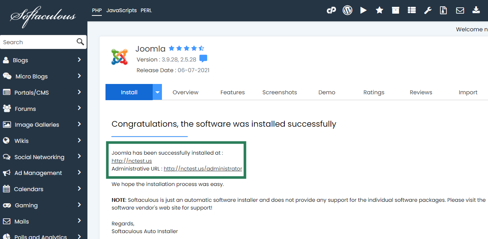Click the 'Softaculous Auto Installer' signature text
The width and height of the screenshot is (488, 239).
click(145, 231)
